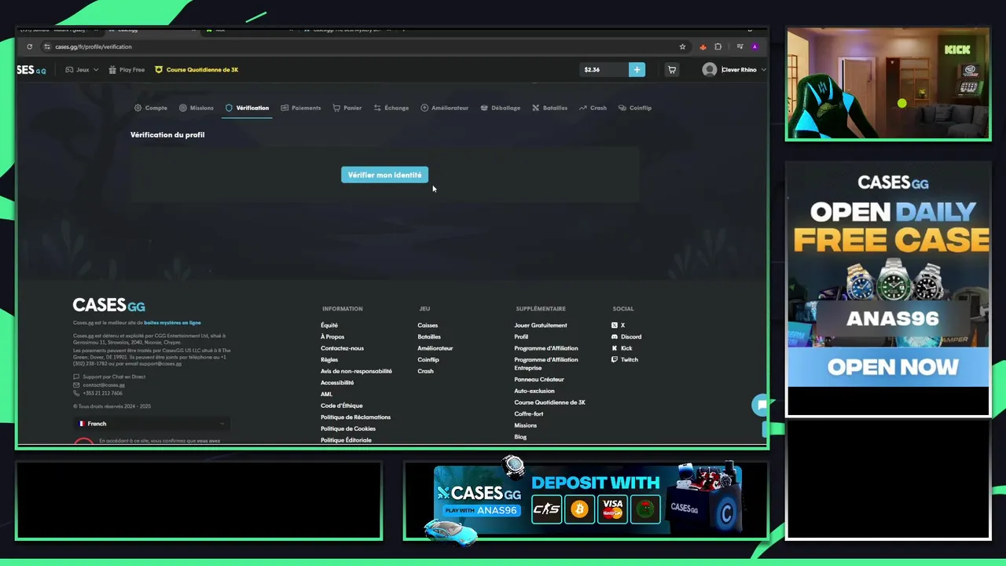
Task: Switch to the Missions tab
Action: point(196,108)
